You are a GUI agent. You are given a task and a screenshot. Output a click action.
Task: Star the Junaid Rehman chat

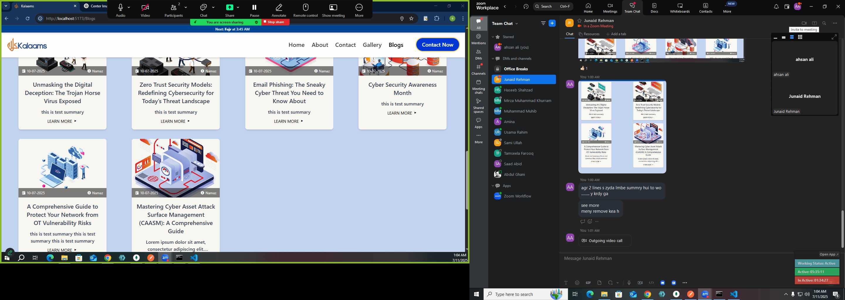click(x=579, y=20)
